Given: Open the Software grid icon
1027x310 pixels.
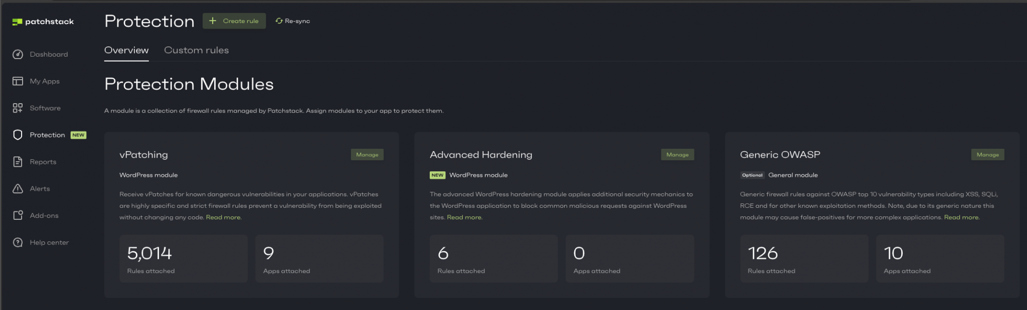Looking at the screenshot, I should click(x=18, y=108).
